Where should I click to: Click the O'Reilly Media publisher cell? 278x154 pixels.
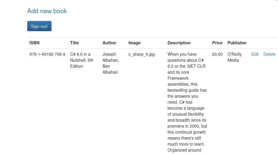235,57
